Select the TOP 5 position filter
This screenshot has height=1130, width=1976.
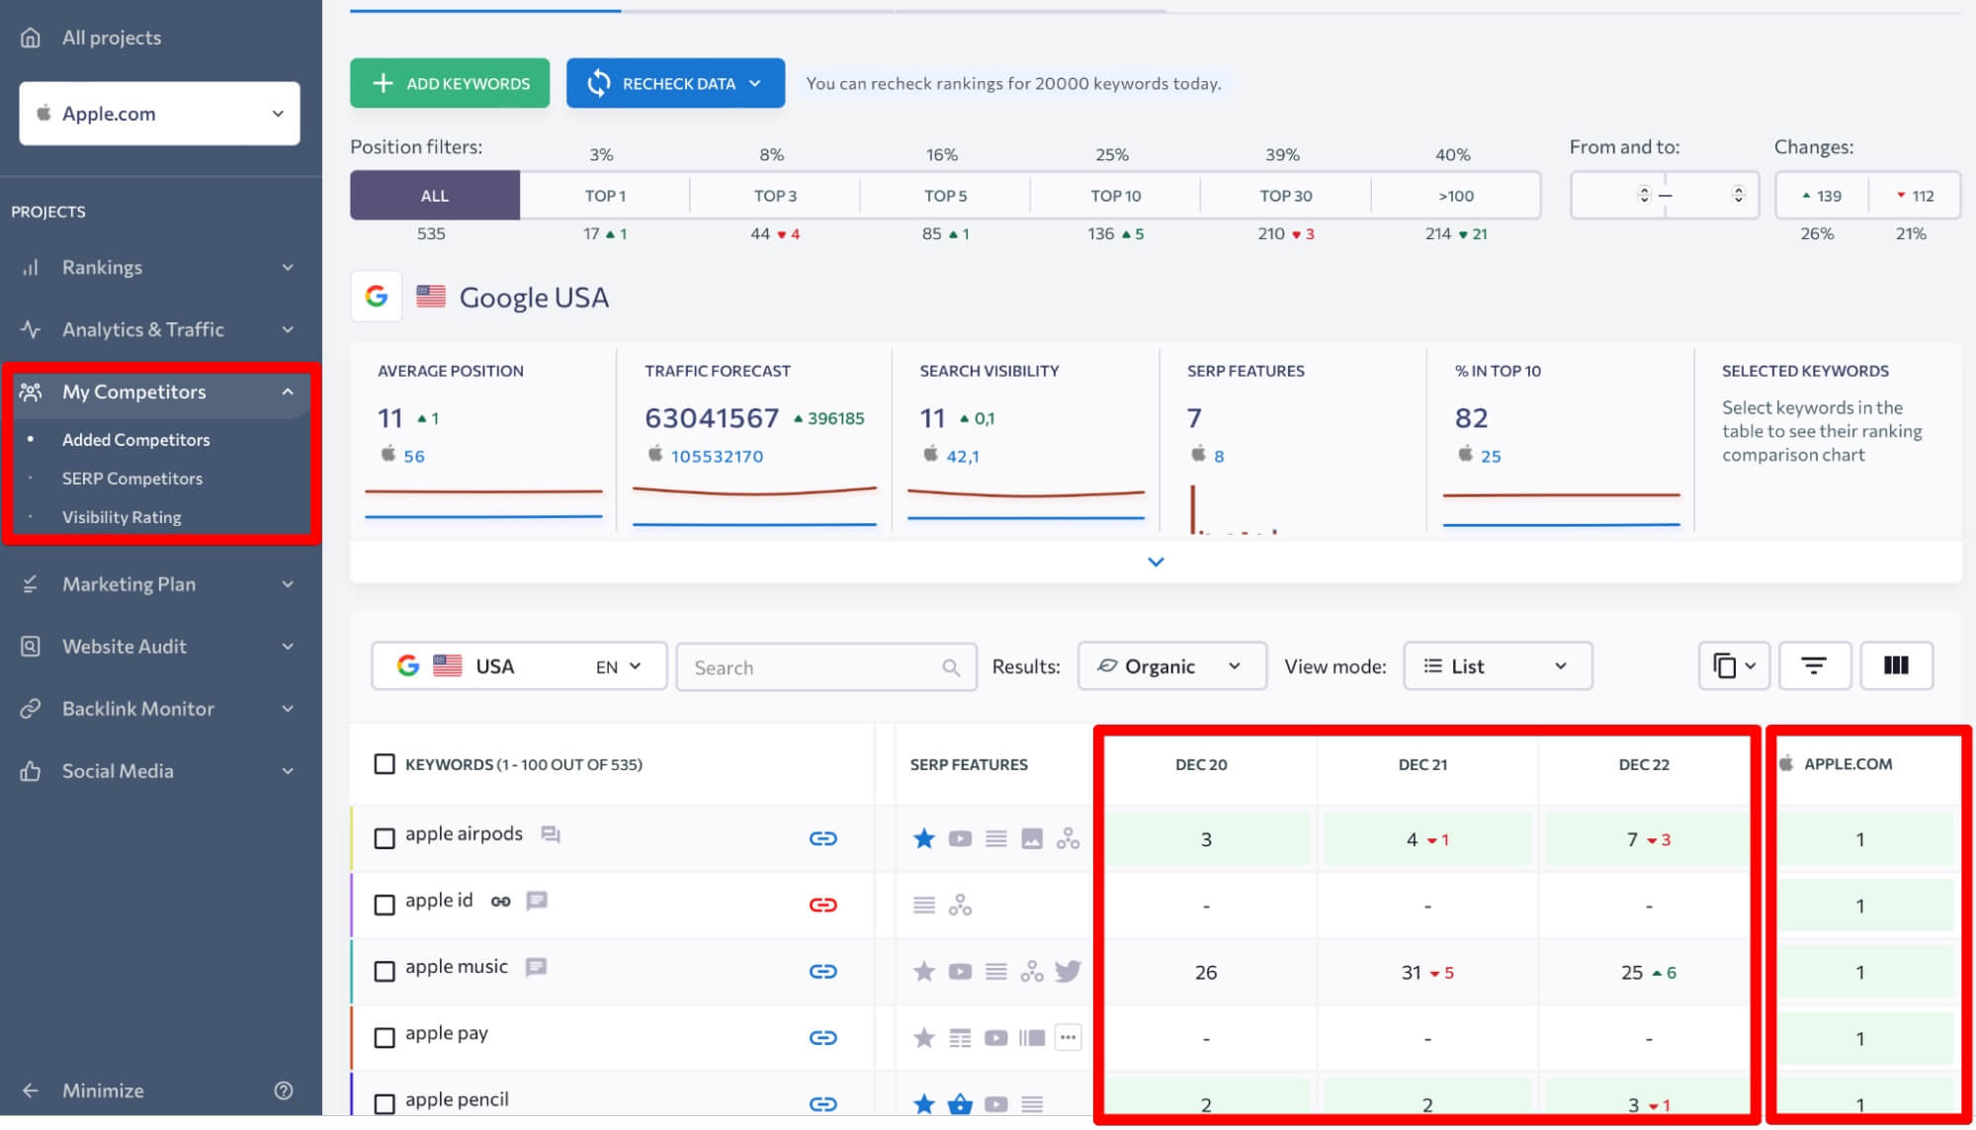[945, 195]
